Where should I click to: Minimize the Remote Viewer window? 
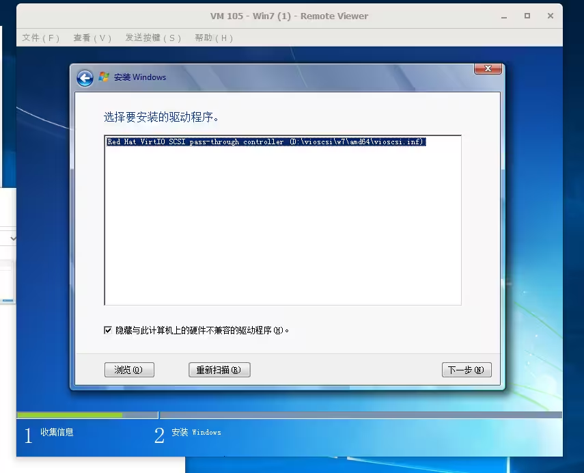504,16
